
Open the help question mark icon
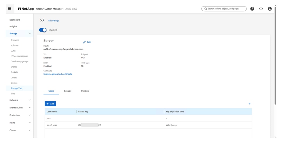[x=252, y=9]
